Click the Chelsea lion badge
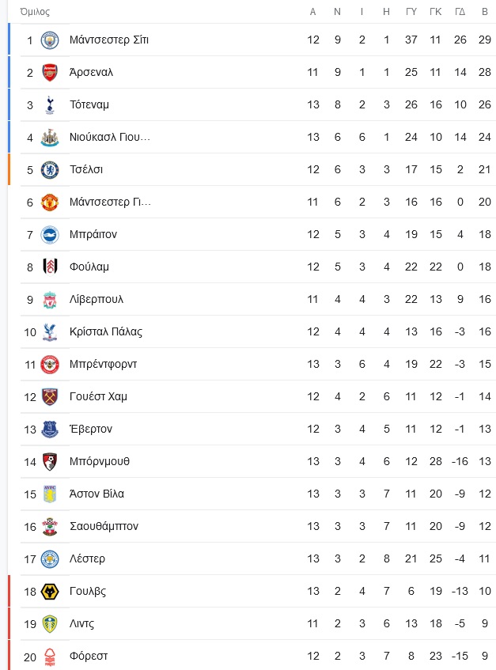The width and height of the screenshot is (496, 670). pyautogui.click(x=50, y=169)
